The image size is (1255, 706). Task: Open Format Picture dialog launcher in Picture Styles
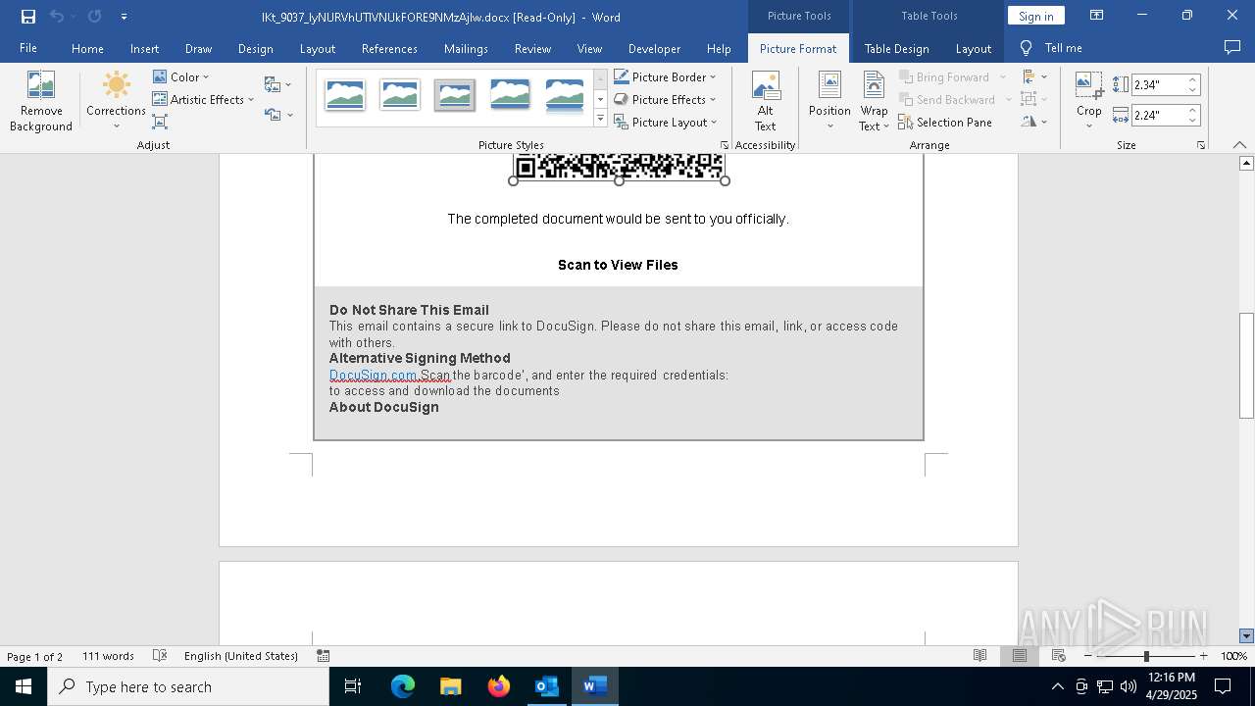725,145
